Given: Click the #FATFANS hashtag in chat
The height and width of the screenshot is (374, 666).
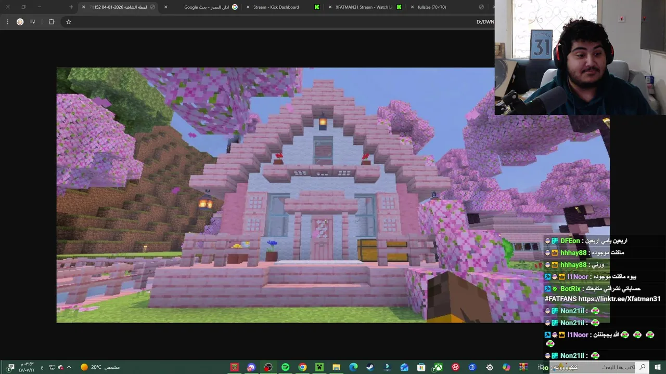Looking at the screenshot, I should click(560, 299).
